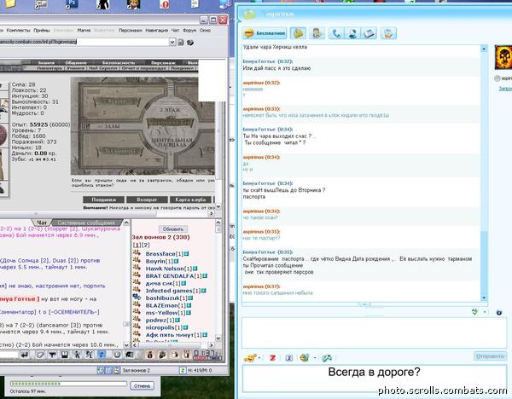Click the red Z buzz icon in messenger

coord(272,358)
